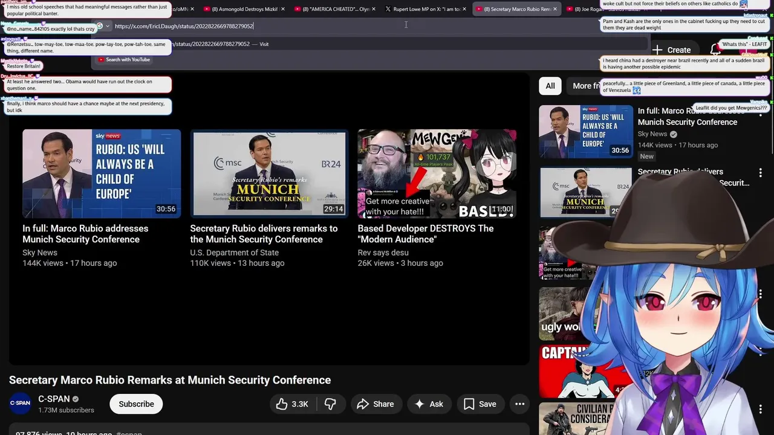Open YouTube notifications bell

715,50
